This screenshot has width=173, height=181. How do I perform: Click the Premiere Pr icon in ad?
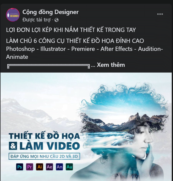(30, 167)
